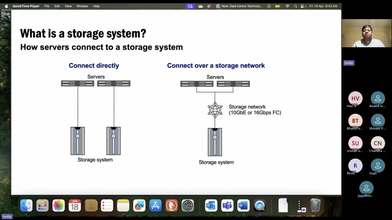Launch Freeform from the dock

point(139,205)
